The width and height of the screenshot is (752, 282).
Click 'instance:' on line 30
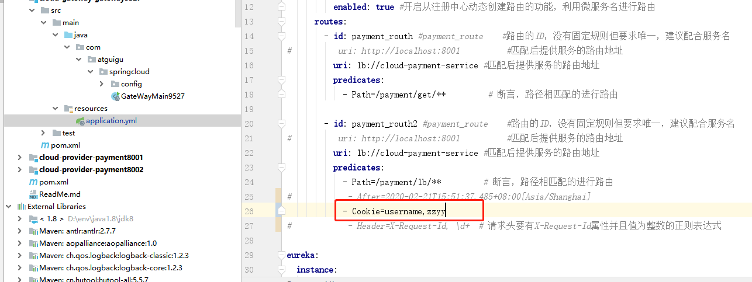pyautogui.click(x=316, y=270)
